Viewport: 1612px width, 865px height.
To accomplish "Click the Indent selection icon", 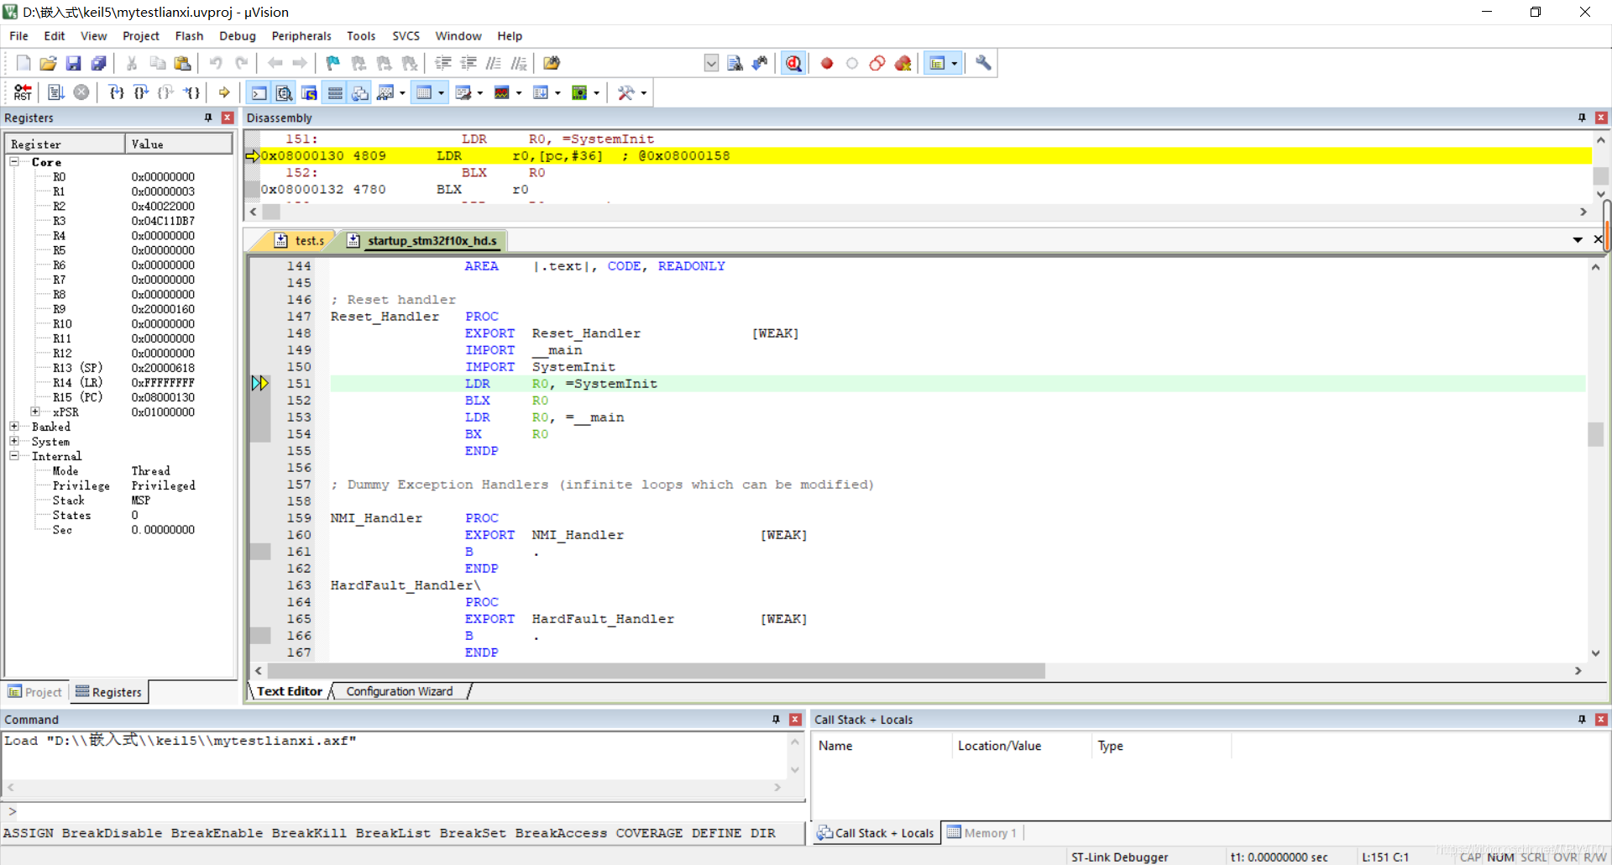I will point(443,63).
